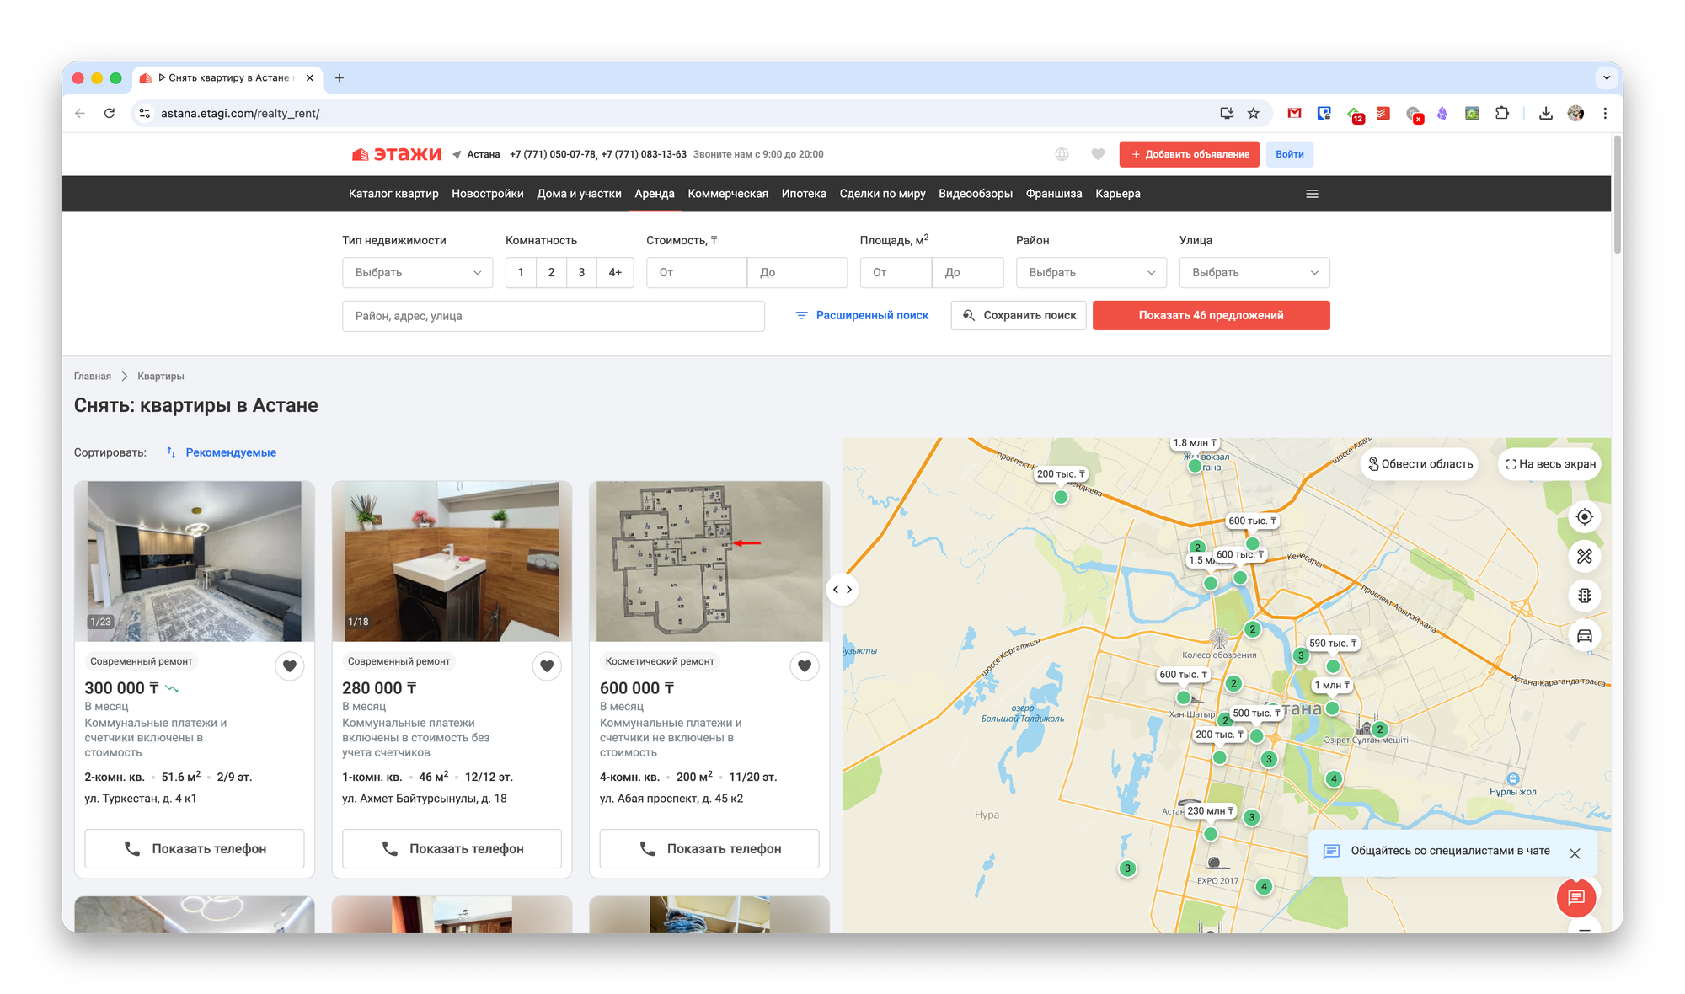Click the geolocation icon on the map
The image size is (1685, 994).
coord(1584,517)
